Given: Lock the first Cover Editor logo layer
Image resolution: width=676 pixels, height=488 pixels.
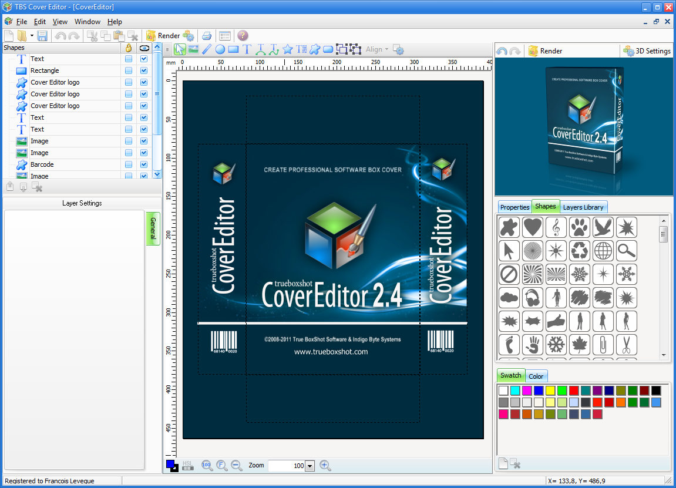Looking at the screenshot, I should [129, 82].
